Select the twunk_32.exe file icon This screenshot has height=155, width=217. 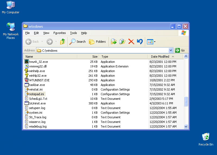tap(26, 62)
